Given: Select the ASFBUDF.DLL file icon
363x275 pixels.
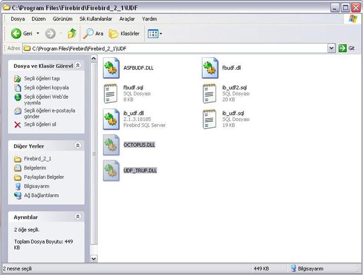Looking at the screenshot, I should [111, 68].
